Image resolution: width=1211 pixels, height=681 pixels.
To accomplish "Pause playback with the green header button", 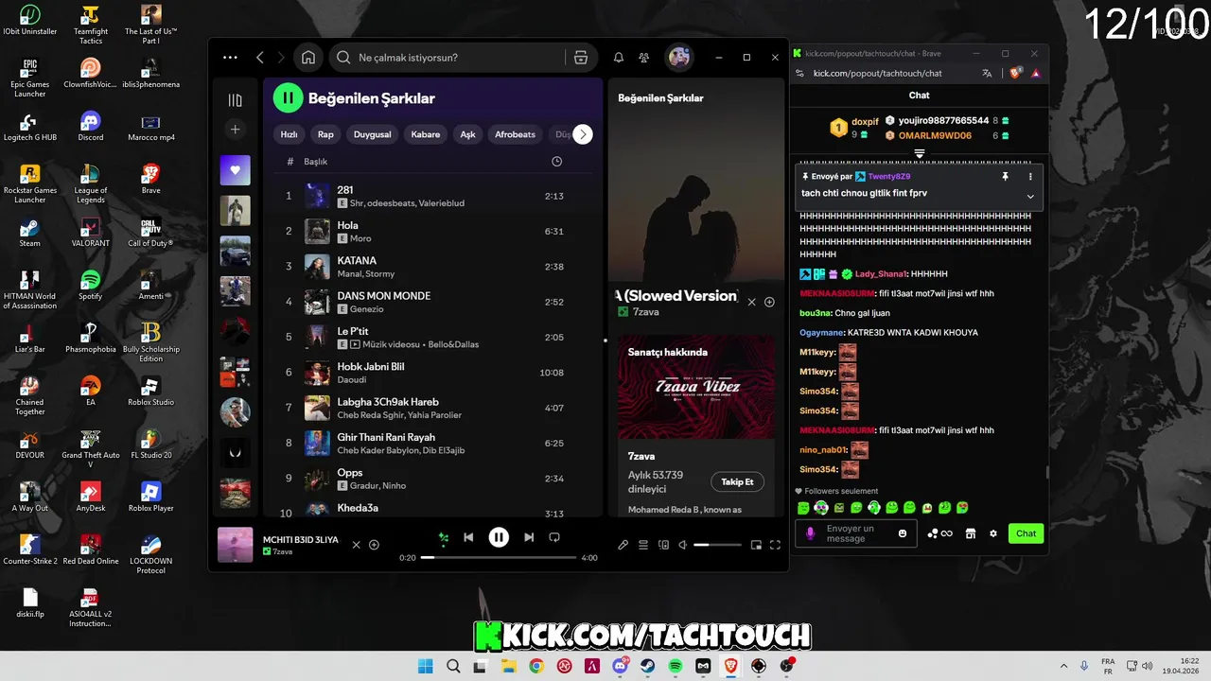I will tap(288, 97).
